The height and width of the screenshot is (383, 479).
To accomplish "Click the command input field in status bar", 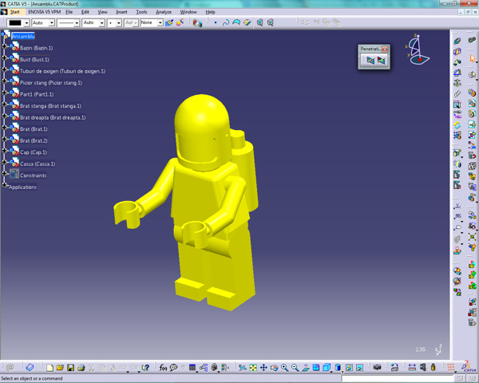I will [x=398, y=379].
